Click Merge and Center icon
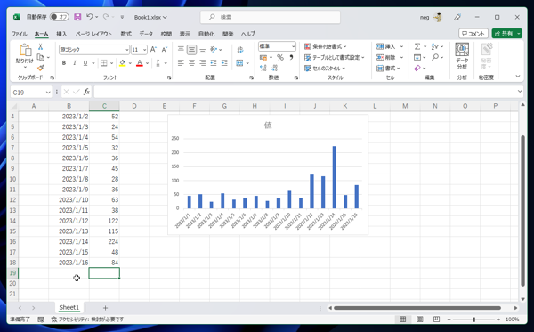Screen dimensions: 534x332 [239, 63]
